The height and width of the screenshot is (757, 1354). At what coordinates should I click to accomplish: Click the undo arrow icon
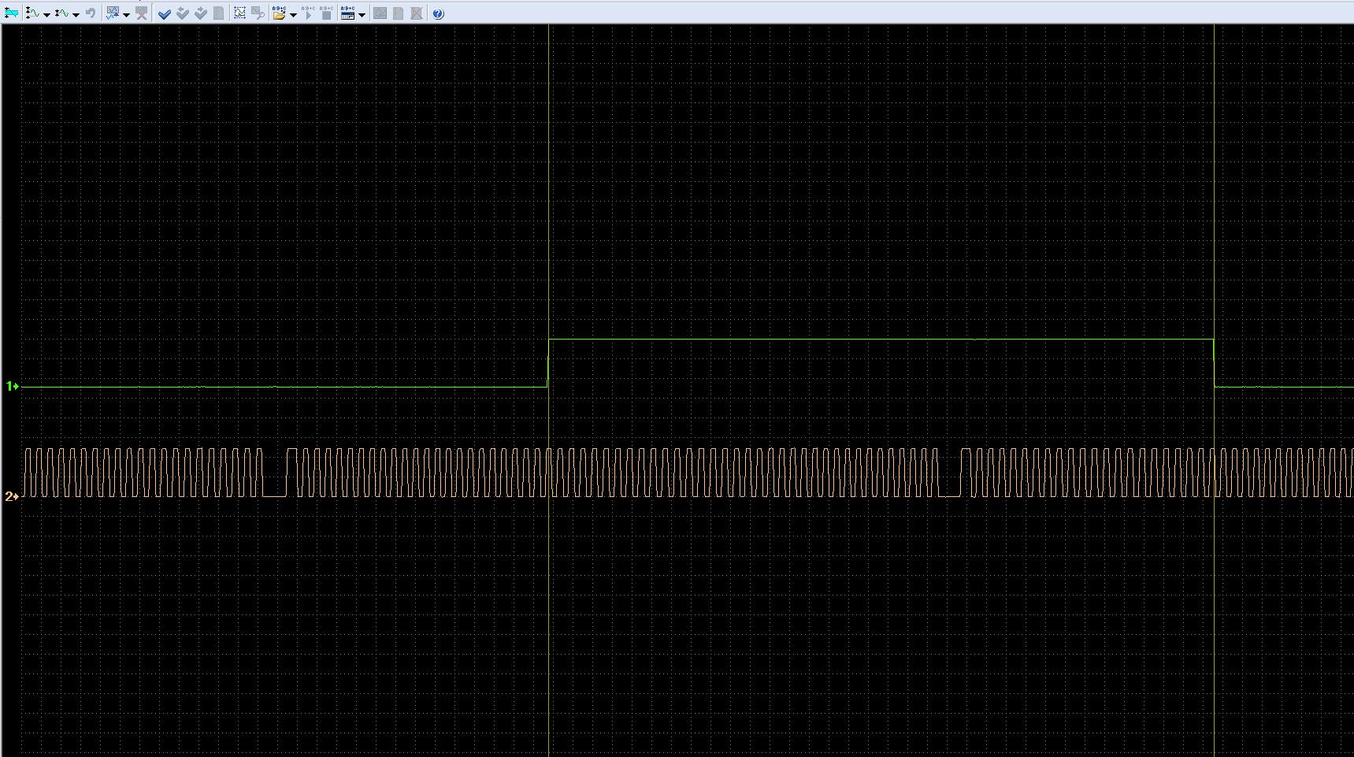(x=91, y=13)
